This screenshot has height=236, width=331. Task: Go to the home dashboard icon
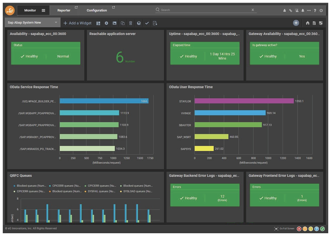(x=308, y=23)
